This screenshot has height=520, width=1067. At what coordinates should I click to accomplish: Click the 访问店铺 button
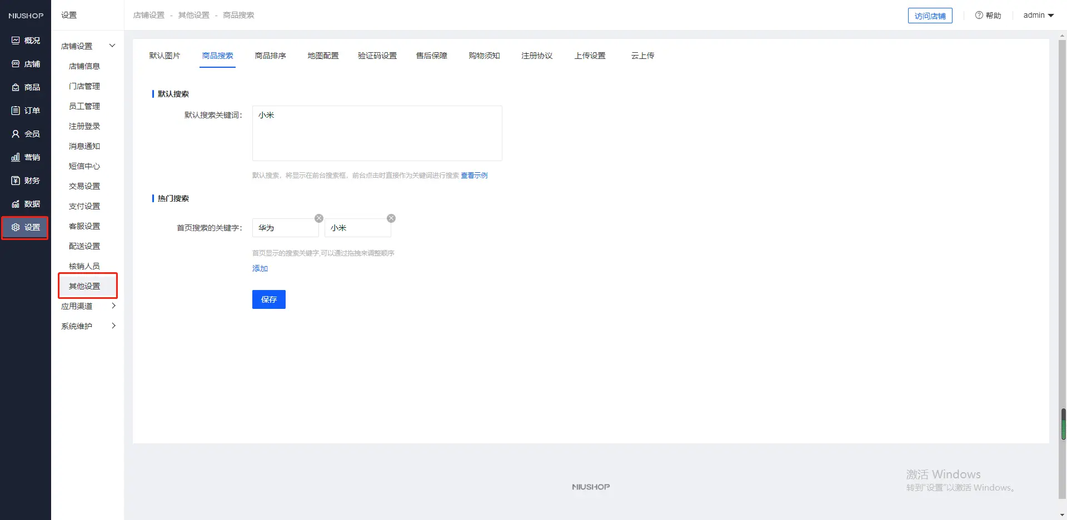[930, 16]
